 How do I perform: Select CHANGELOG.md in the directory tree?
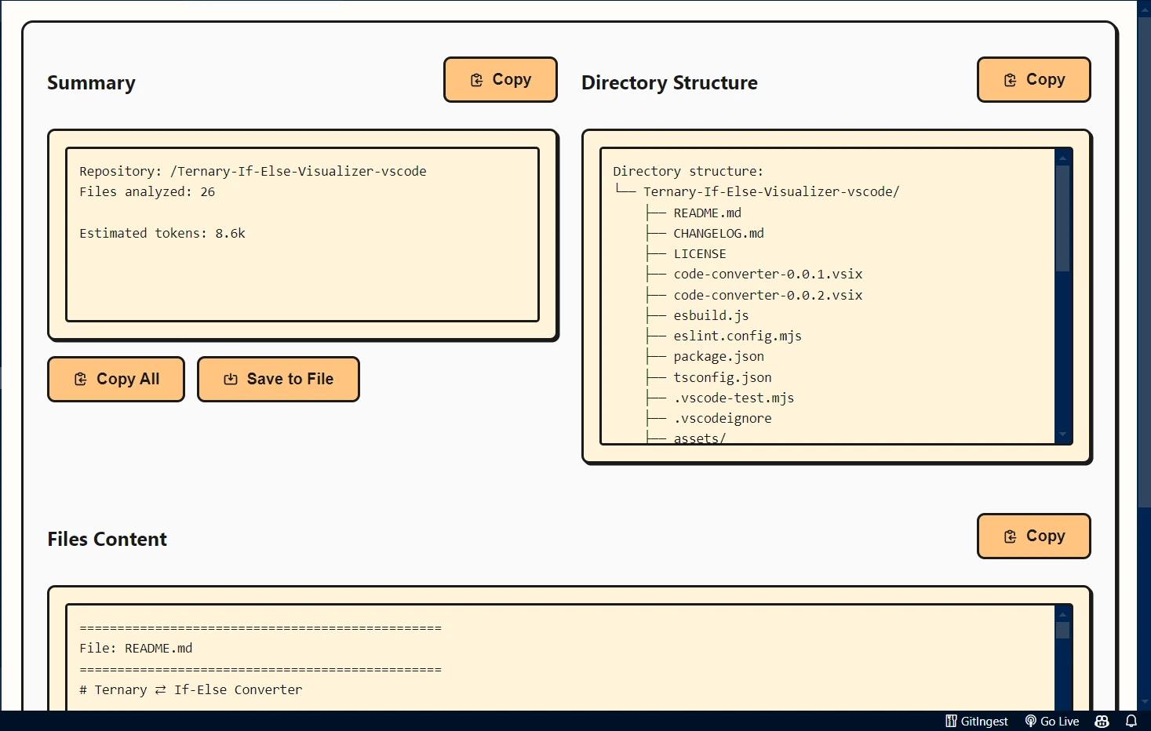pos(719,233)
